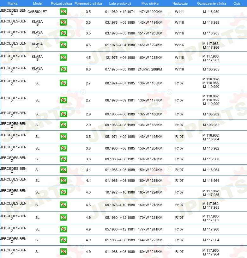Click production dates 06.1976 -> 09.1981

[x=120, y=100]
